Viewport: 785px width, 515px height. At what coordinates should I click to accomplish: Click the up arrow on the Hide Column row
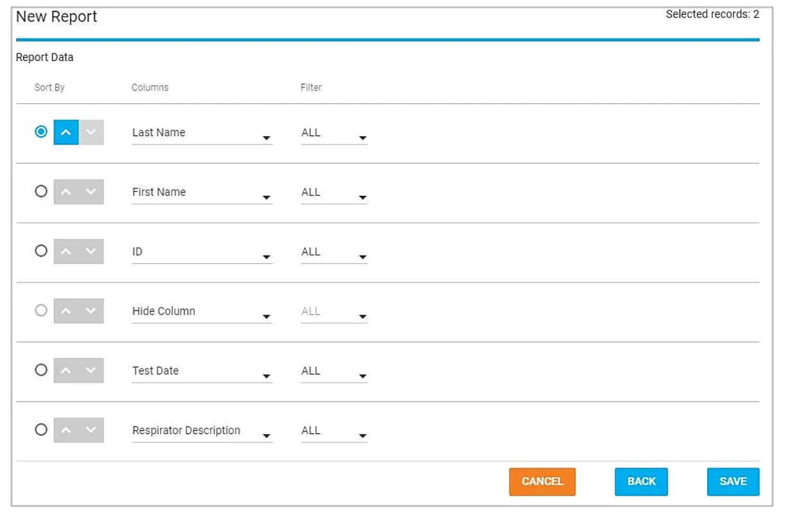(x=66, y=311)
